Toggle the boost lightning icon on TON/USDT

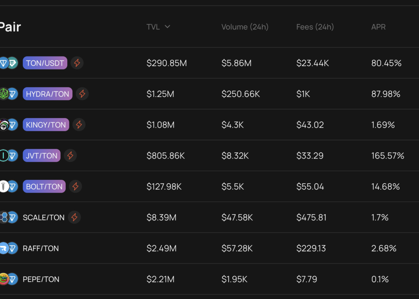77,63
